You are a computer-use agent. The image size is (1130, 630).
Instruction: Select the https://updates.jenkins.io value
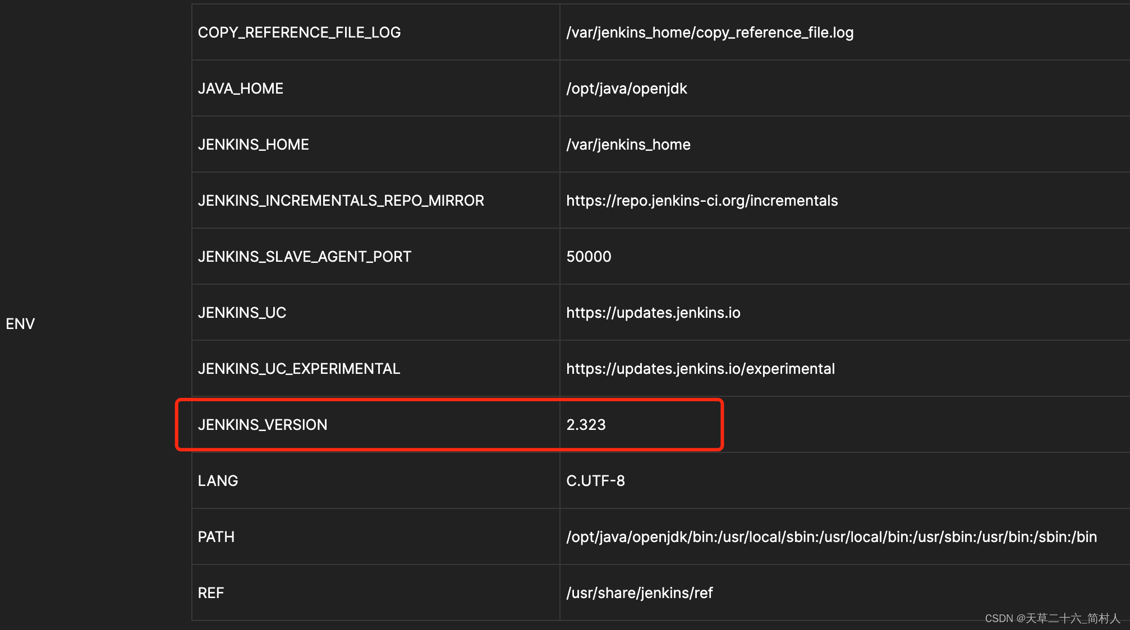click(653, 313)
